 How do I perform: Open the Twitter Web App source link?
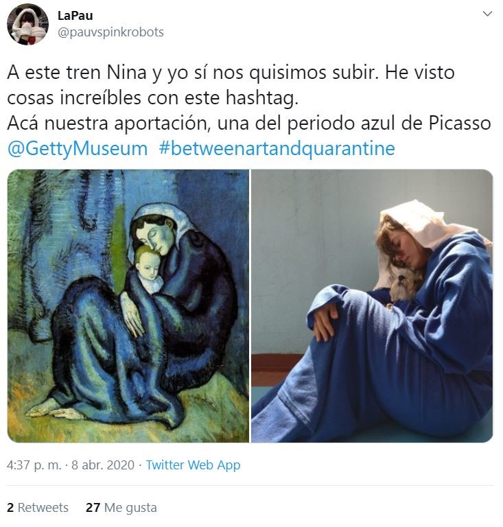coord(194,465)
